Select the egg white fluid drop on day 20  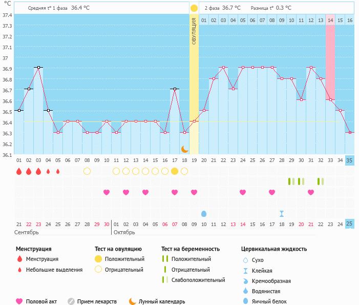pos(204,213)
